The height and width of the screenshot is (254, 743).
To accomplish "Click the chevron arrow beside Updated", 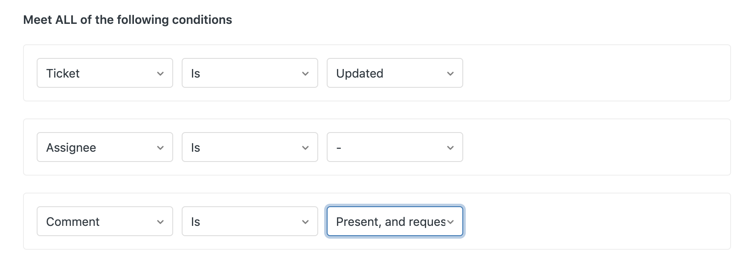I will (x=450, y=74).
